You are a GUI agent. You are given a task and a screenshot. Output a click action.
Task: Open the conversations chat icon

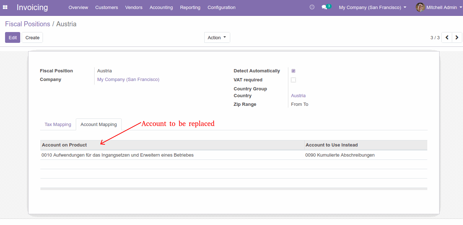pyautogui.click(x=326, y=7)
